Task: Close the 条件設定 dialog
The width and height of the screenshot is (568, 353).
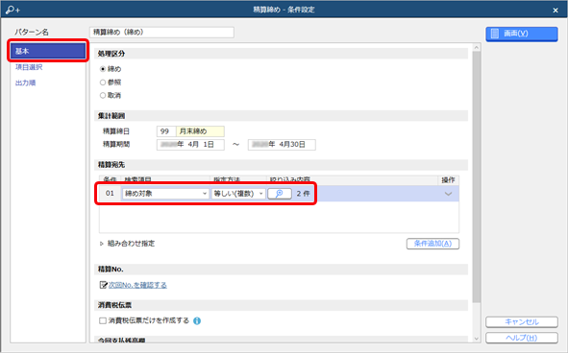Action: 556,11
